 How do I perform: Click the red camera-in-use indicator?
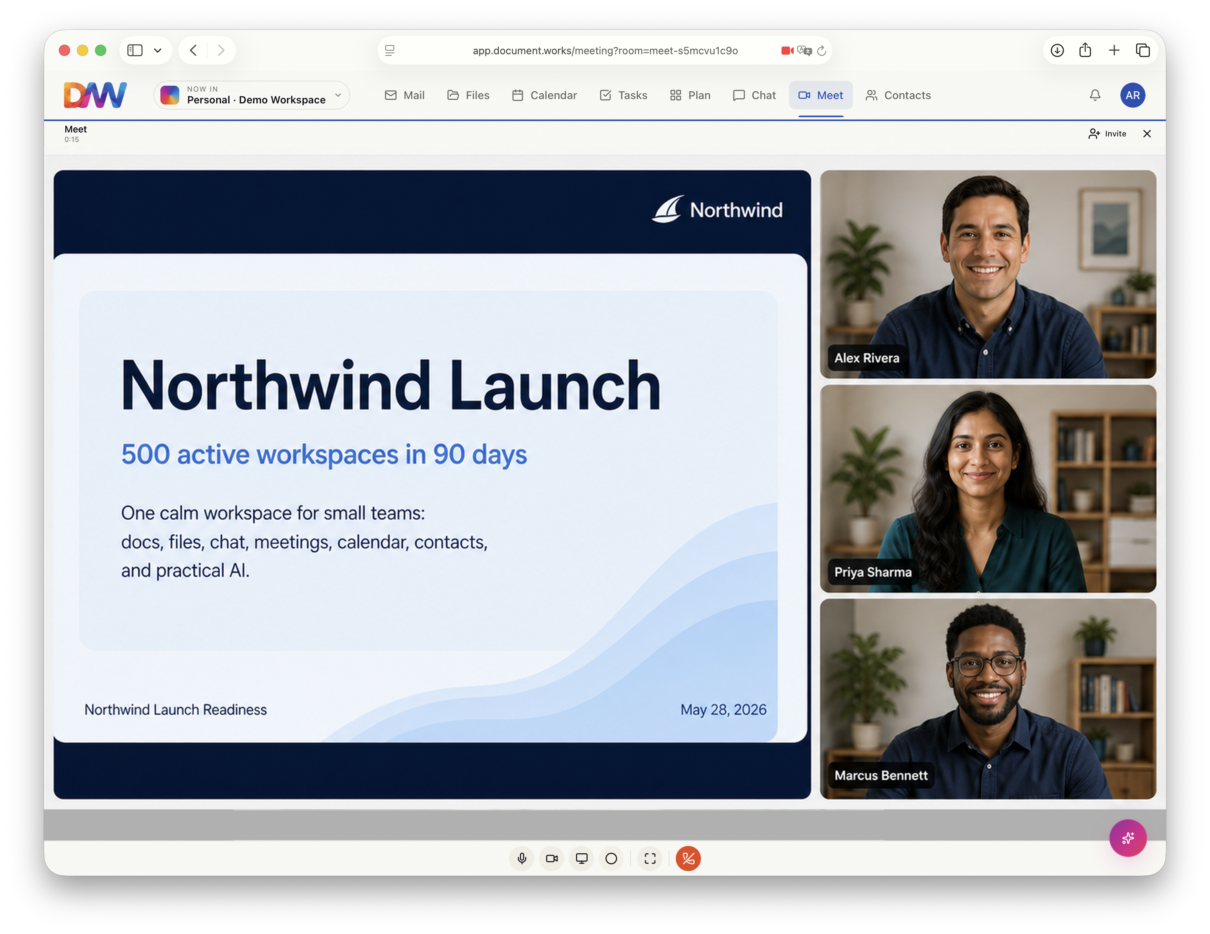[x=787, y=50]
